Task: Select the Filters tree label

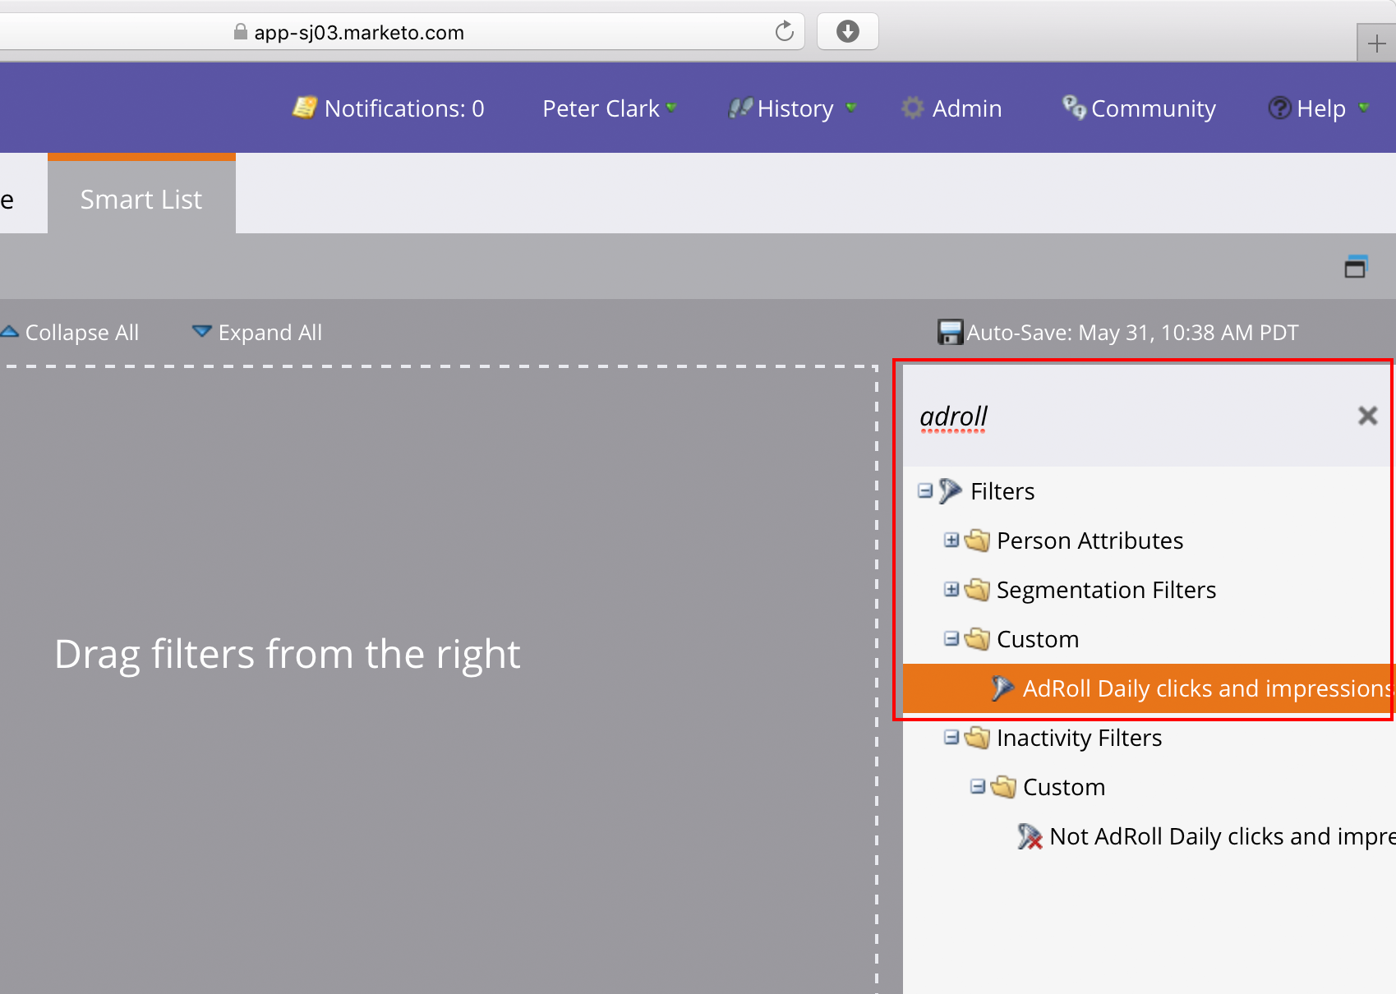Action: [x=1002, y=491]
